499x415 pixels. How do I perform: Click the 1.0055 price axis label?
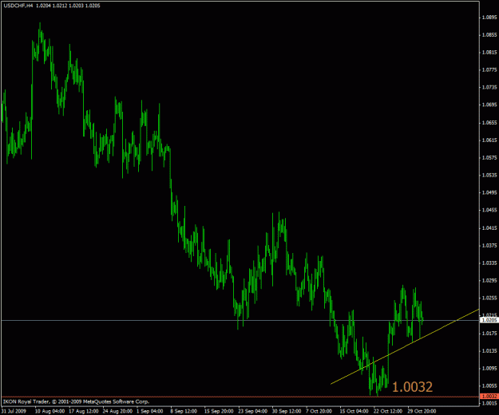(489, 385)
